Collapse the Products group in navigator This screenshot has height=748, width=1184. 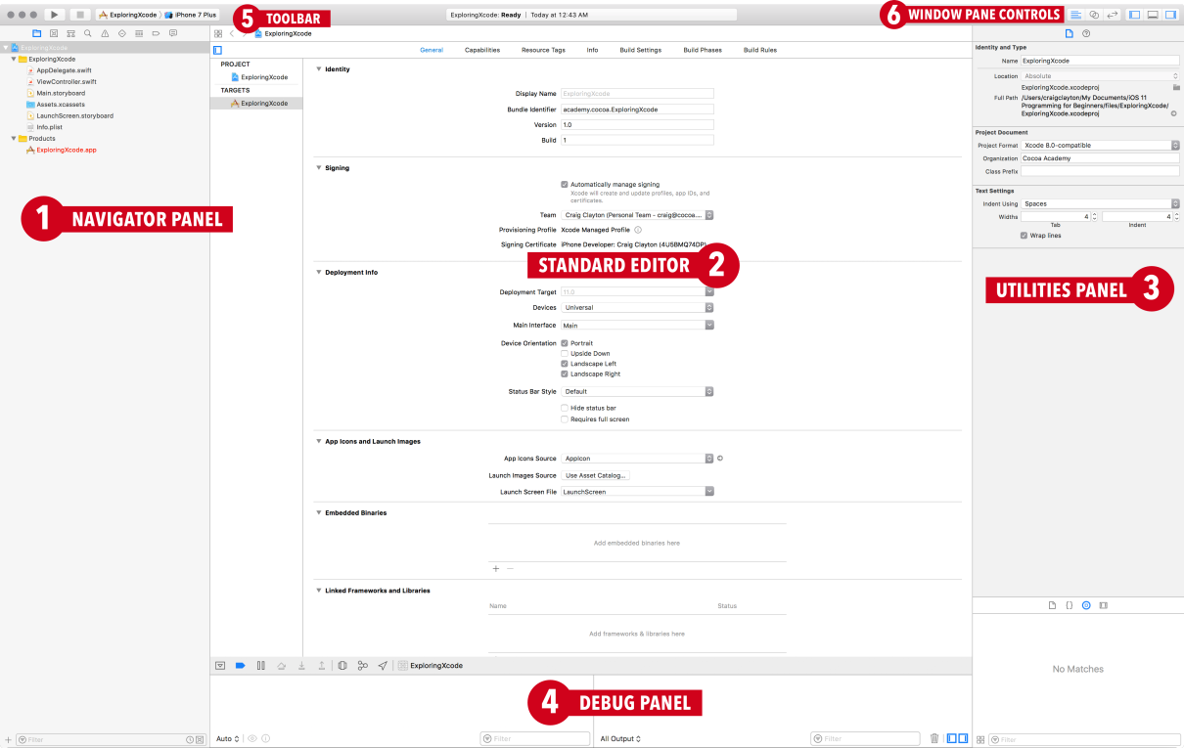(14, 139)
